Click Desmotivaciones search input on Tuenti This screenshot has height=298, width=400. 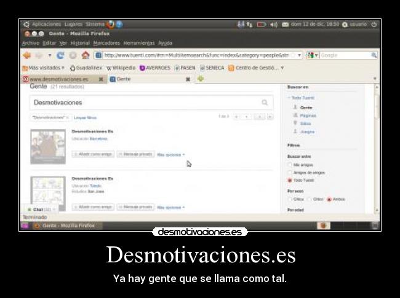[151, 103]
